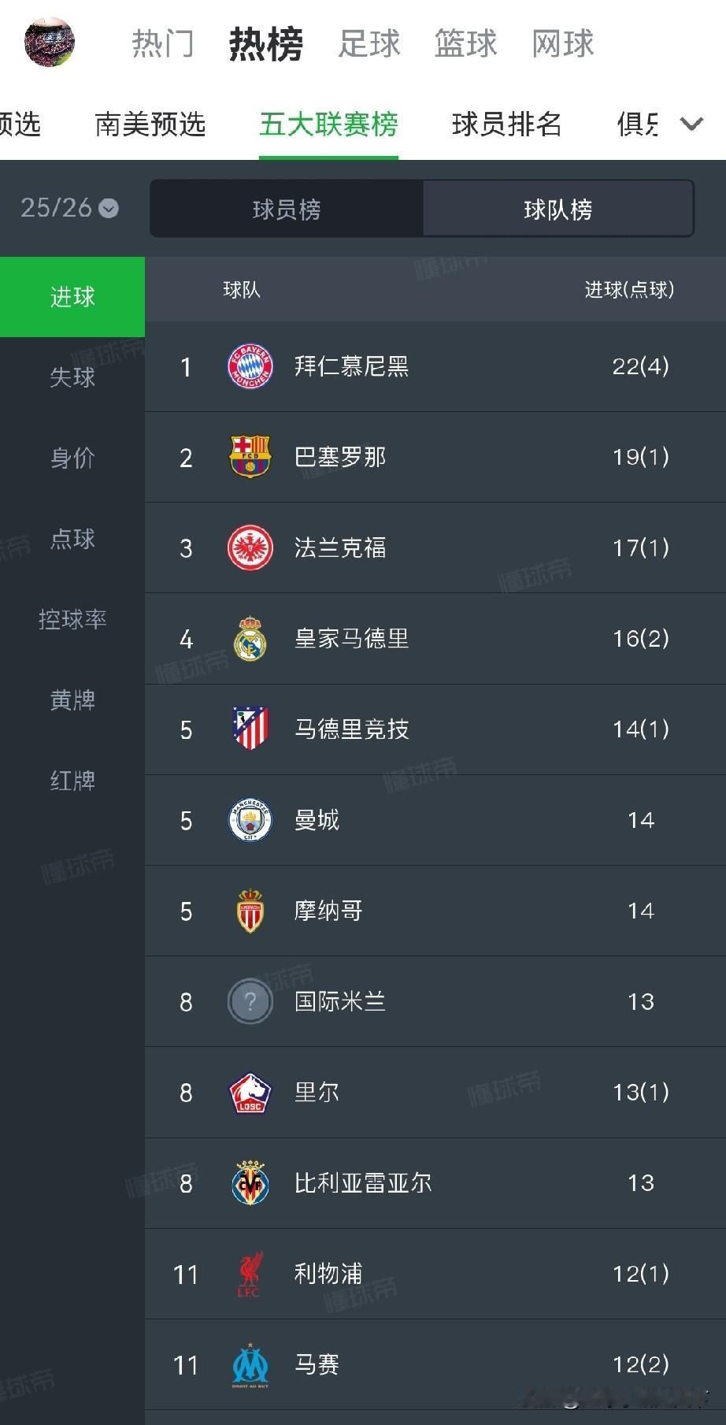Screen dimensions: 726x1425
Task: Tap the Real Madrid crest
Action: tap(250, 638)
